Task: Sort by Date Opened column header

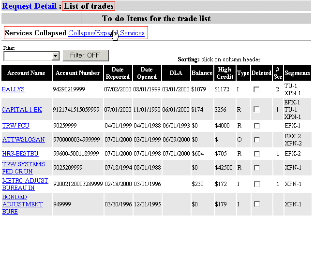Action: [147, 73]
